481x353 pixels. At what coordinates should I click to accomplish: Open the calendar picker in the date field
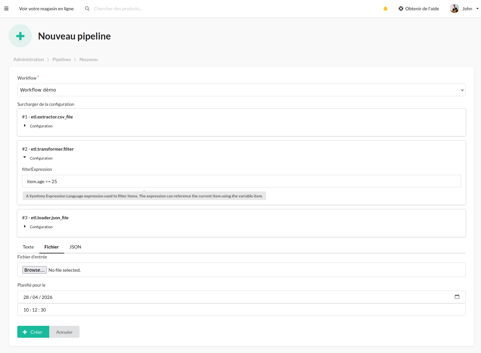(457, 297)
